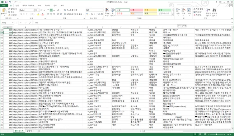Switch to page layout view in status bar
This screenshot has width=234, height=136.
200,134
